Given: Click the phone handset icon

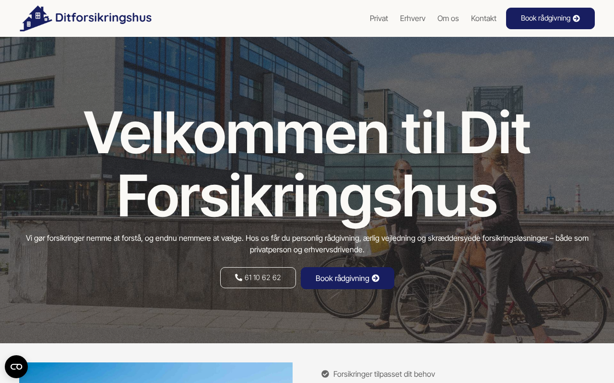Looking at the screenshot, I should point(238,278).
